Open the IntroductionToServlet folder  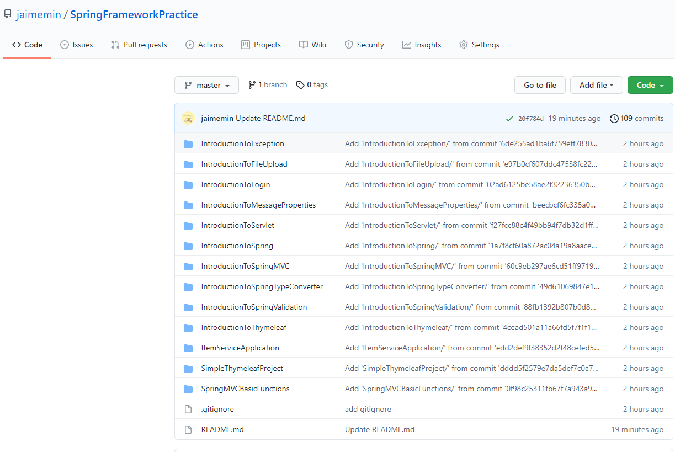tap(238, 226)
